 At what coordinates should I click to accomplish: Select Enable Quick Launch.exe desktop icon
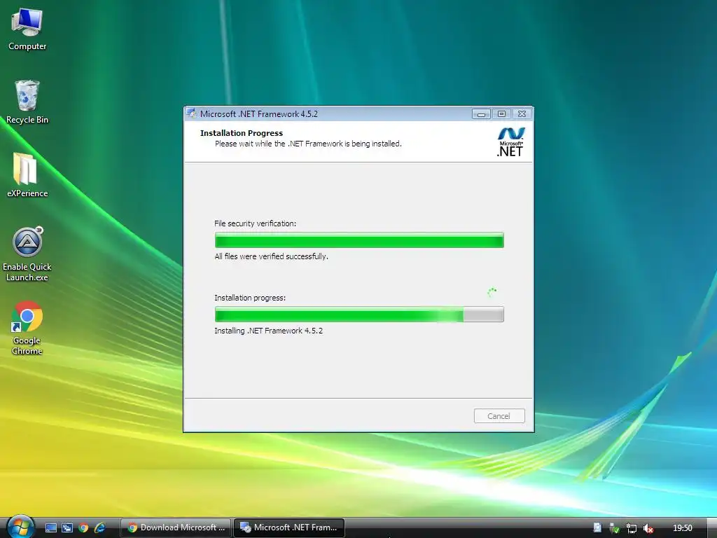click(x=27, y=254)
